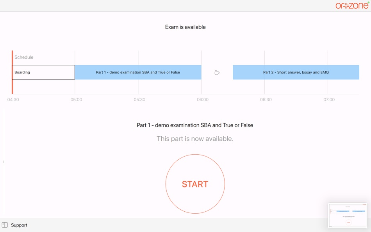This screenshot has height=232, width=371.
Task: Click the red current-time marker line
Action: coord(12,72)
